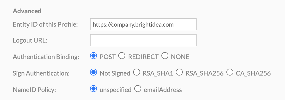Click the 'Authentication Binding:' label

click(46, 57)
